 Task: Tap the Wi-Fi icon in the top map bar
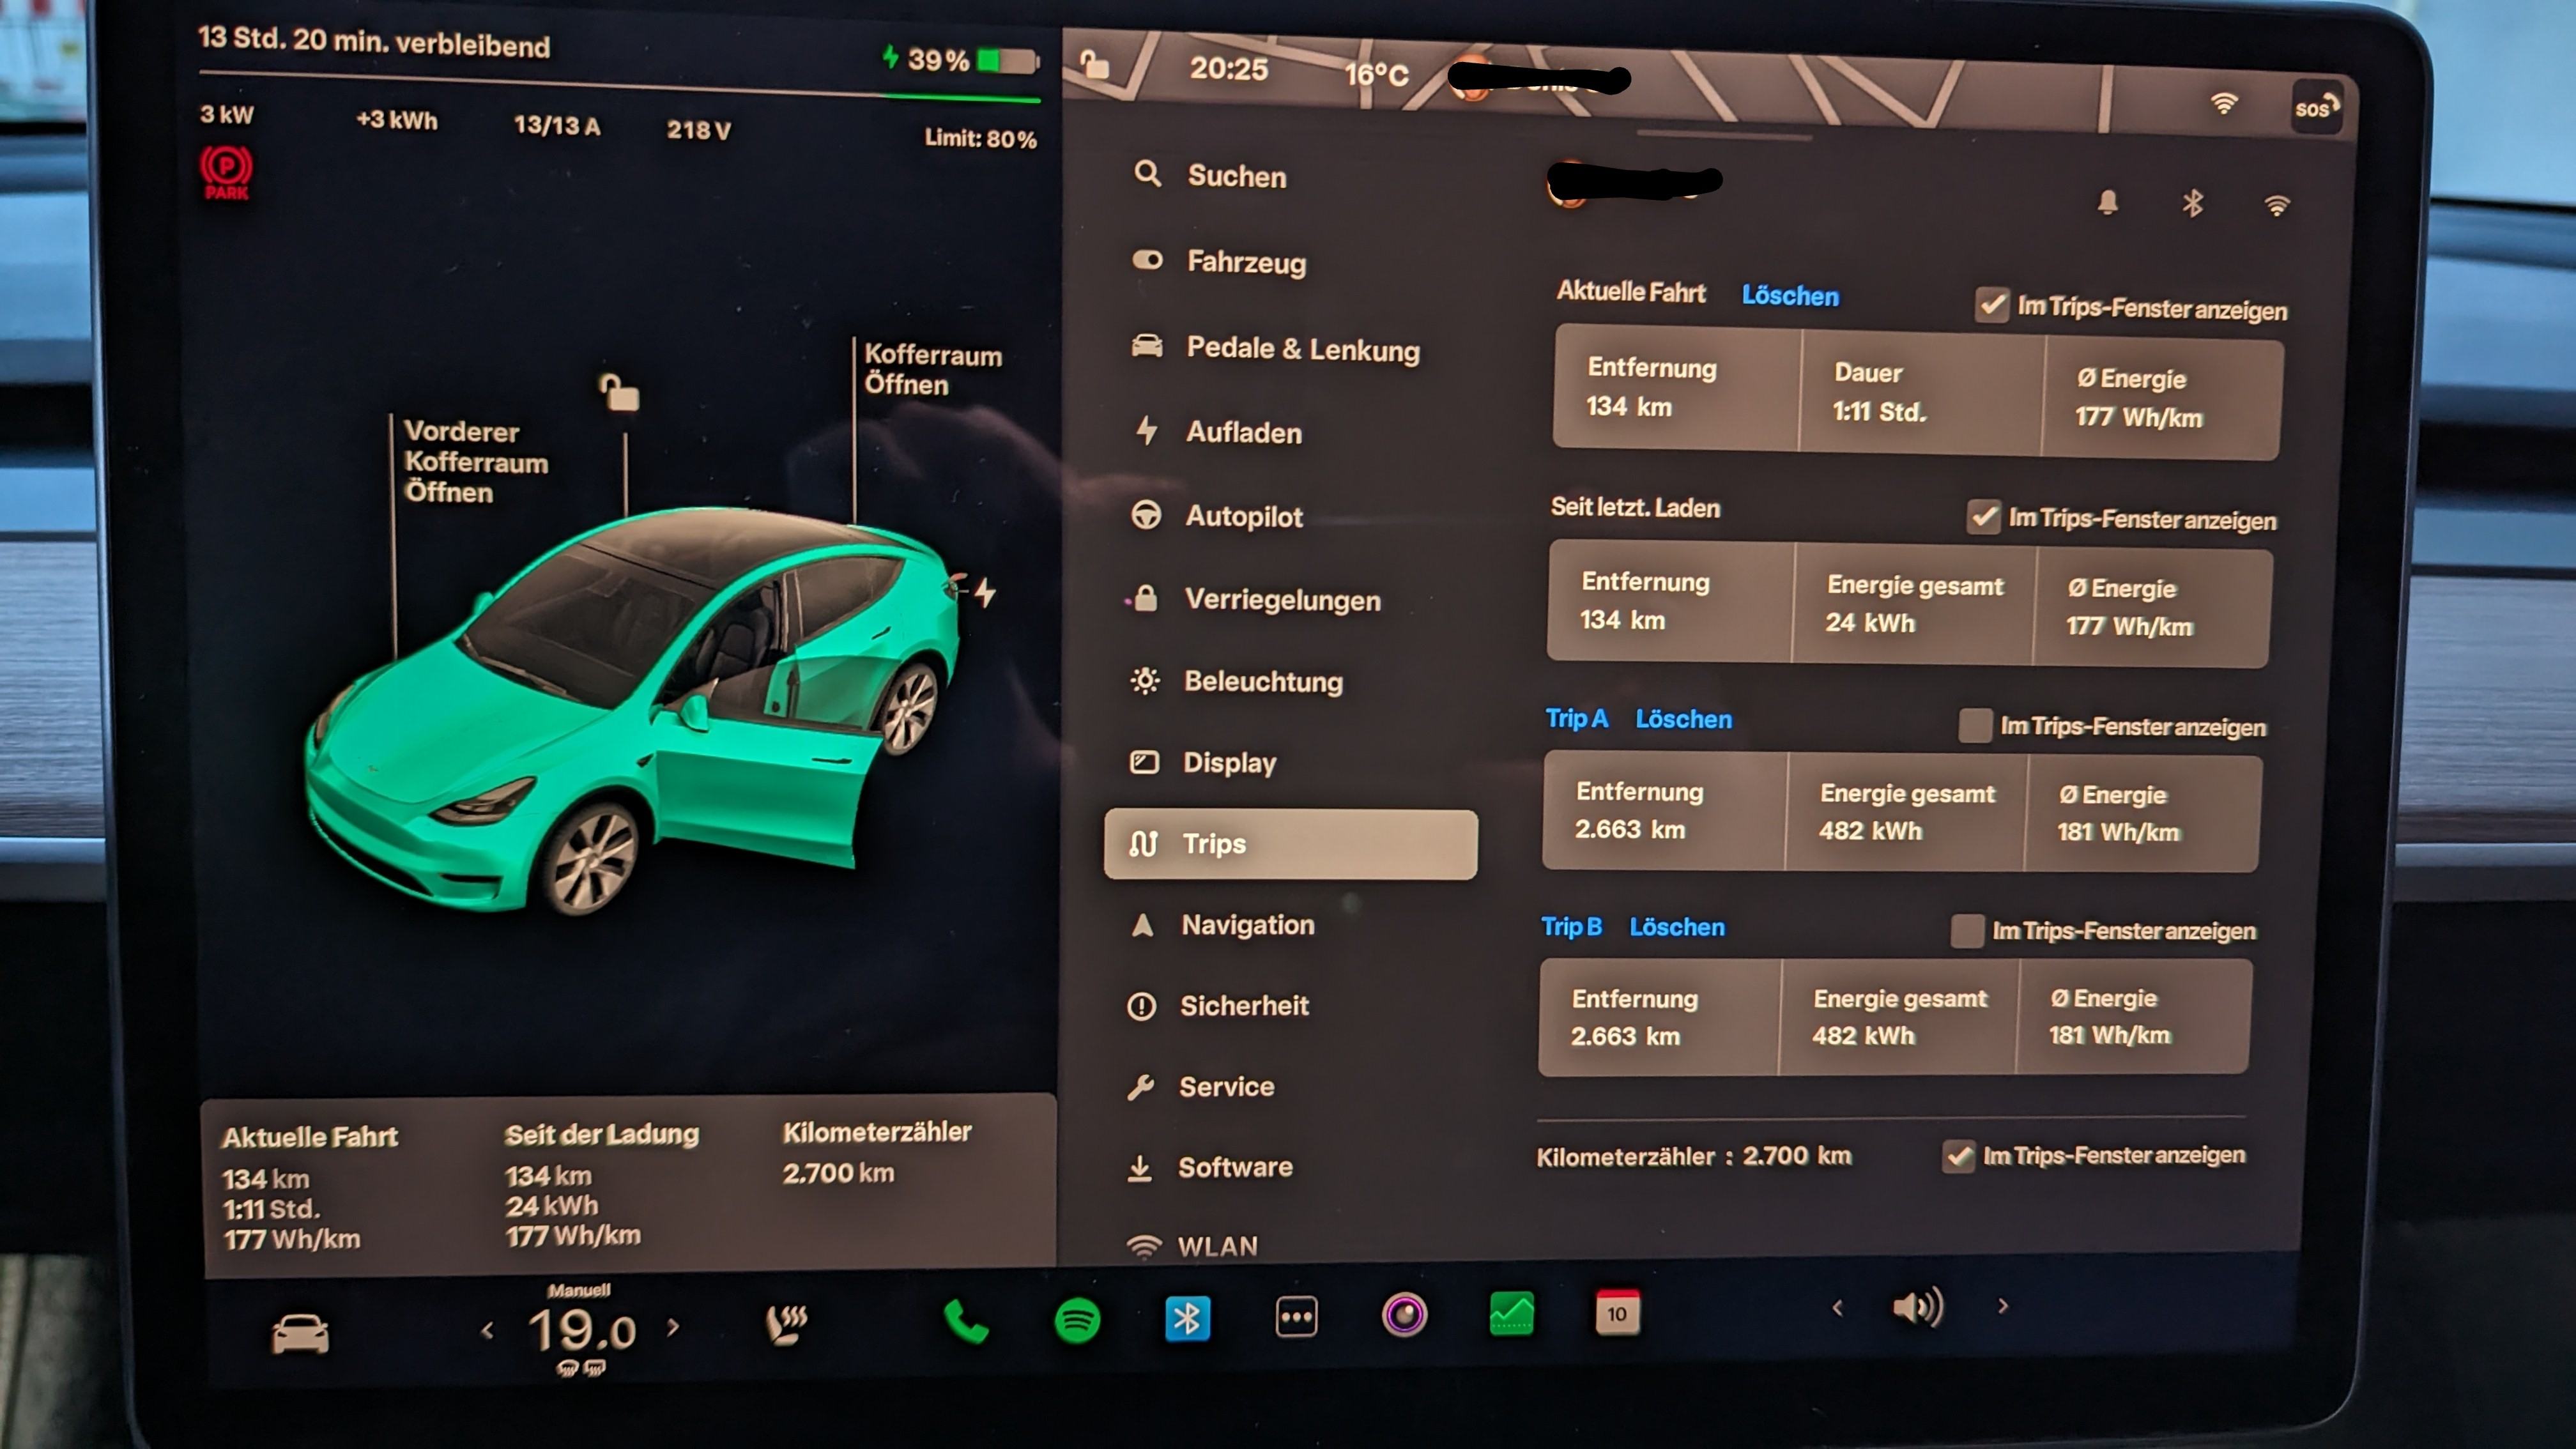(2223, 103)
